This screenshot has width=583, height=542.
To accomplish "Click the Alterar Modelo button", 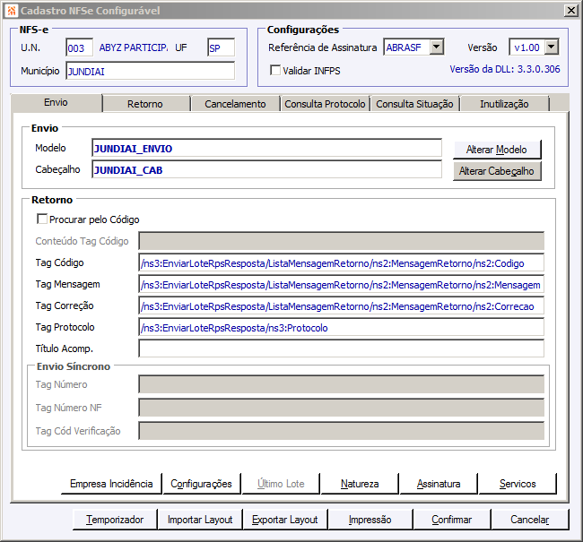I will (x=497, y=150).
